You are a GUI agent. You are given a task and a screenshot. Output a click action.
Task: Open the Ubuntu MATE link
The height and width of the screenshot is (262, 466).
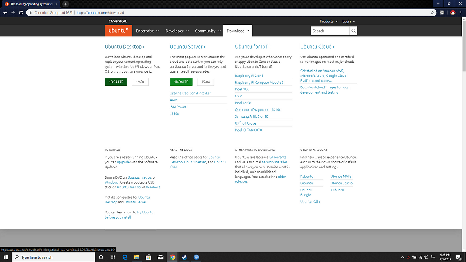(x=341, y=176)
